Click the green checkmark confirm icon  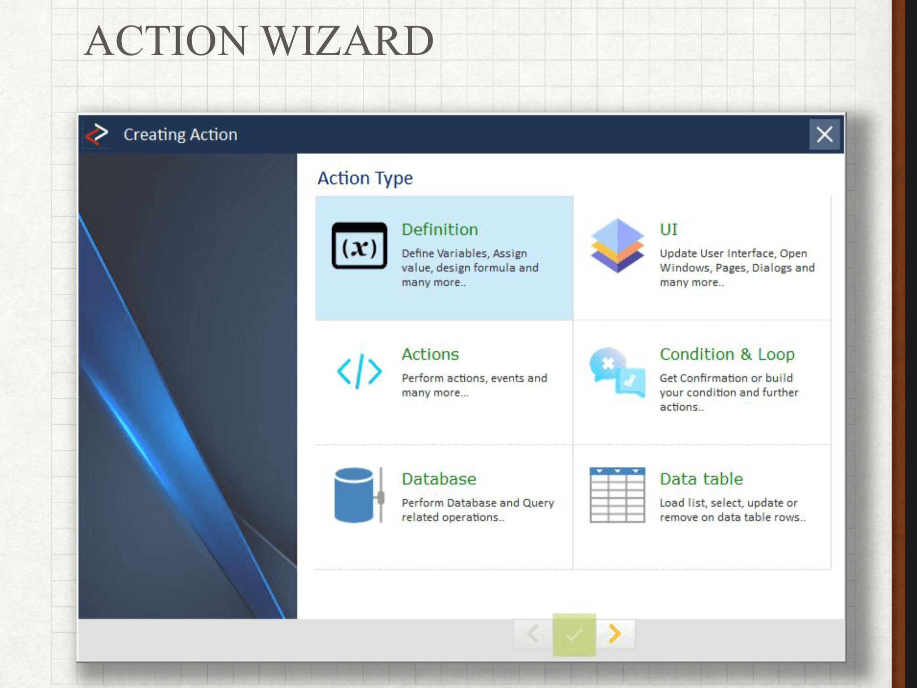574,634
